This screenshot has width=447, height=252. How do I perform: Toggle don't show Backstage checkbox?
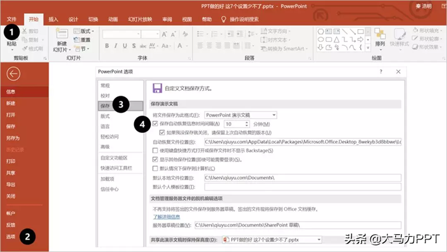tap(155, 150)
